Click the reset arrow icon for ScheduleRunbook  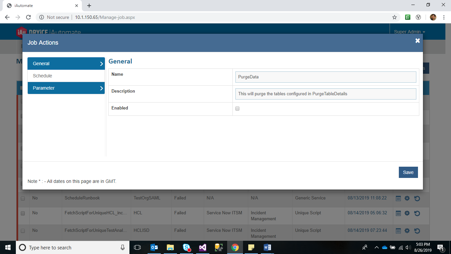pyautogui.click(x=417, y=198)
